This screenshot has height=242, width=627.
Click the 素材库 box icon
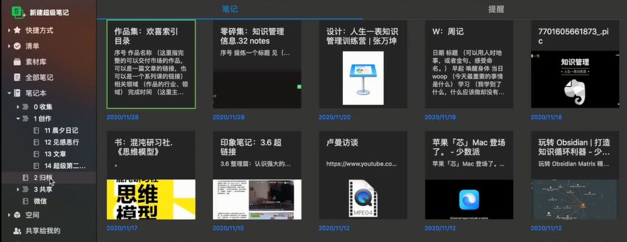click(17, 62)
